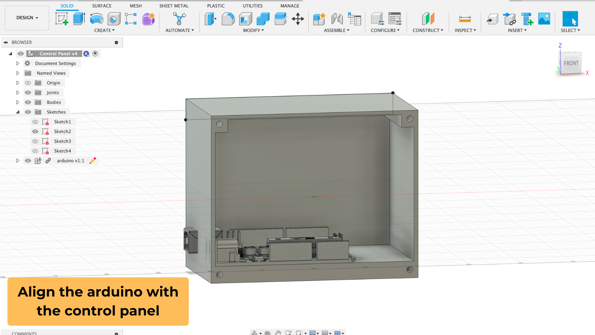
Task: Click the Measure ruler icon
Action: tap(465, 19)
